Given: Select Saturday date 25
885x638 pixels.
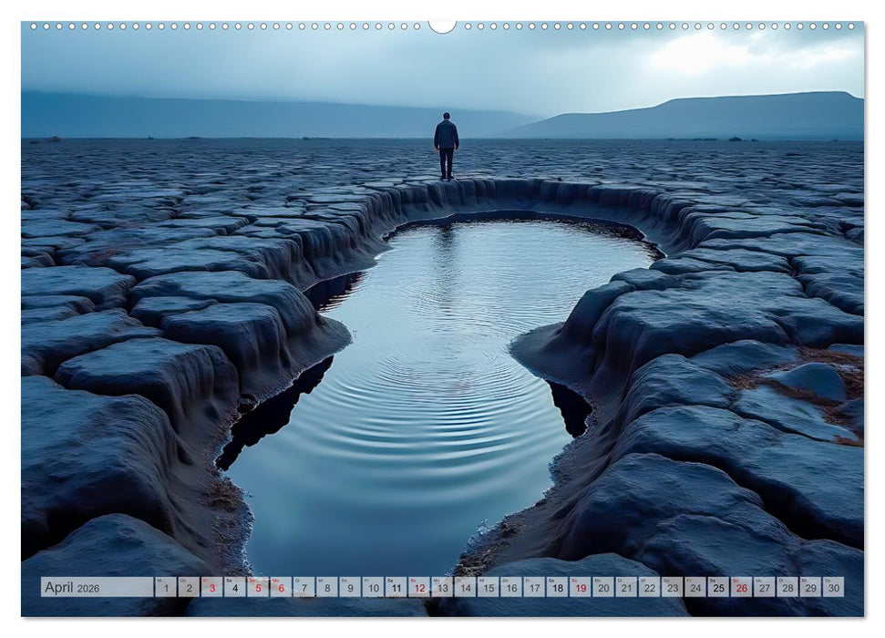Looking at the screenshot, I should pos(718,588).
